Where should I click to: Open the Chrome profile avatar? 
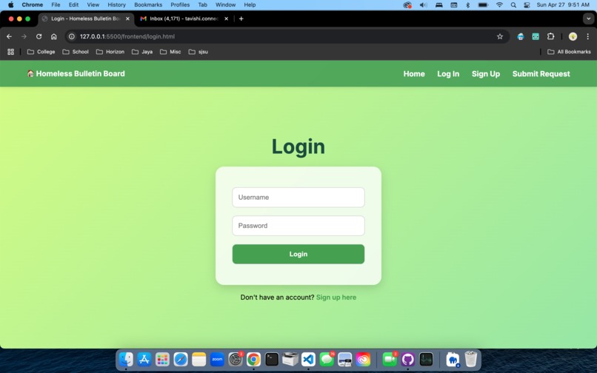click(573, 36)
